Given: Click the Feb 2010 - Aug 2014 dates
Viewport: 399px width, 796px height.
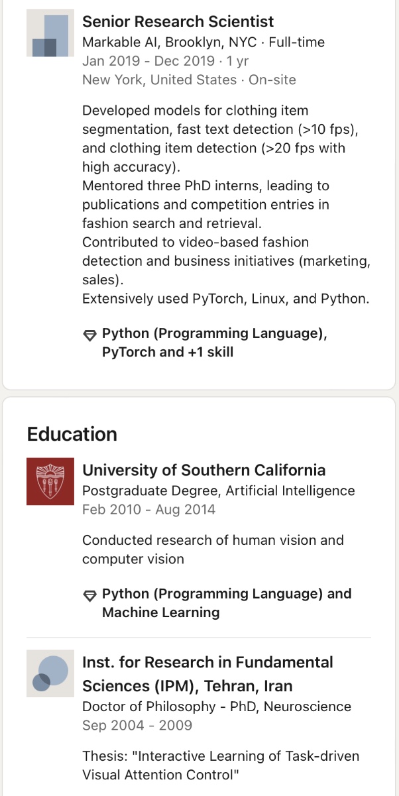Looking at the screenshot, I should 148,510.
